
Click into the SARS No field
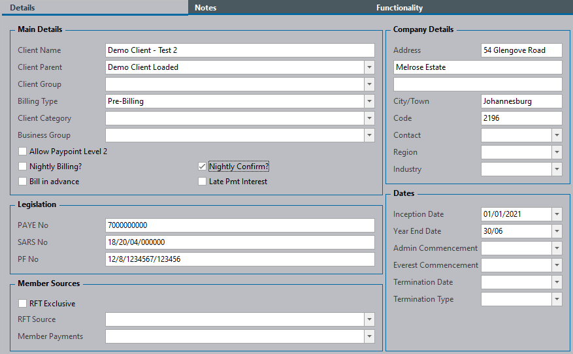pos(240,242)
